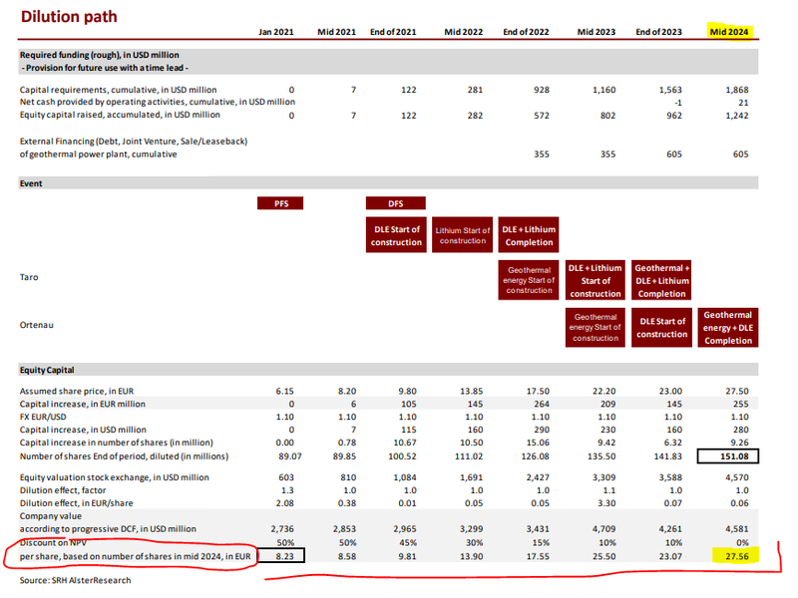Image resolution: width=798 pixels, height=598 pixels.
Task: Click the "Equity Capital" section heading
Action: click(x=47, y=370)
